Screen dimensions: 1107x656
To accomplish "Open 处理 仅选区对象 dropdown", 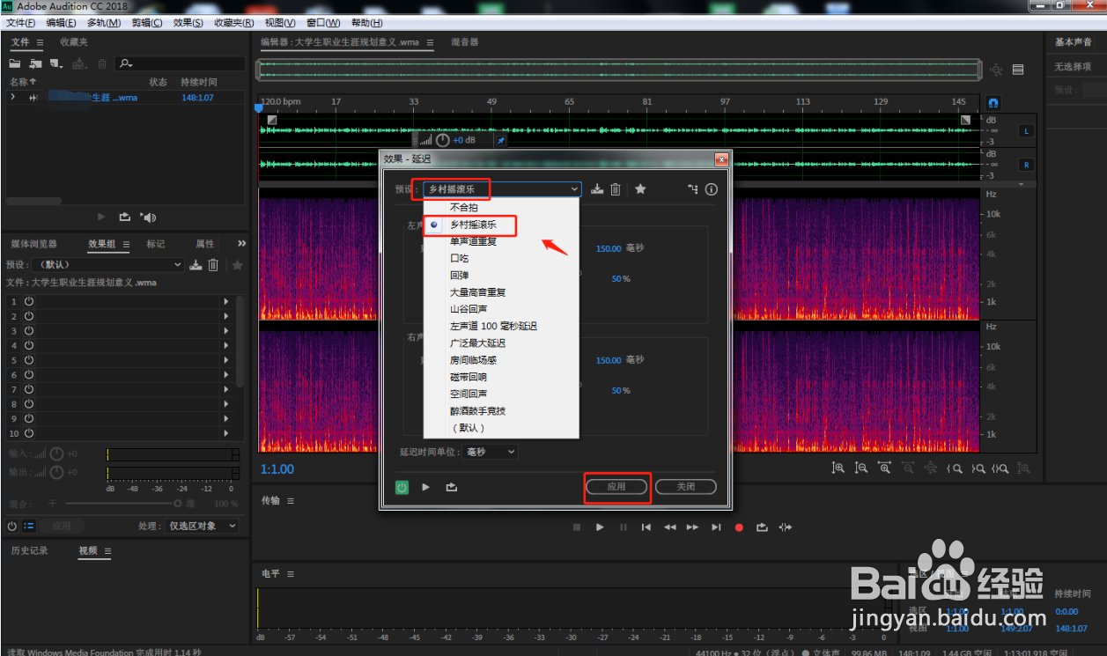I will pyautogui.click(x=201, y=526).
